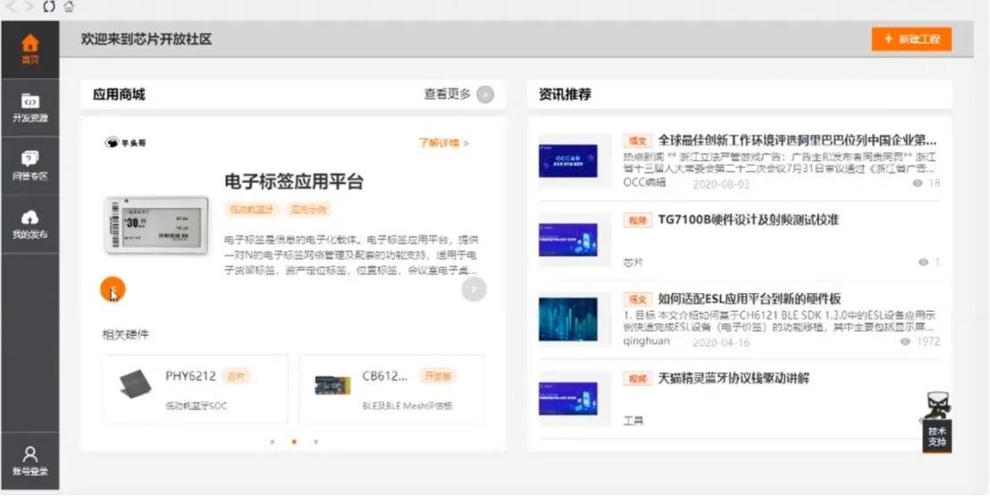Click the browser back arrow
Screen dimensions: 990x496
(11, 7)
